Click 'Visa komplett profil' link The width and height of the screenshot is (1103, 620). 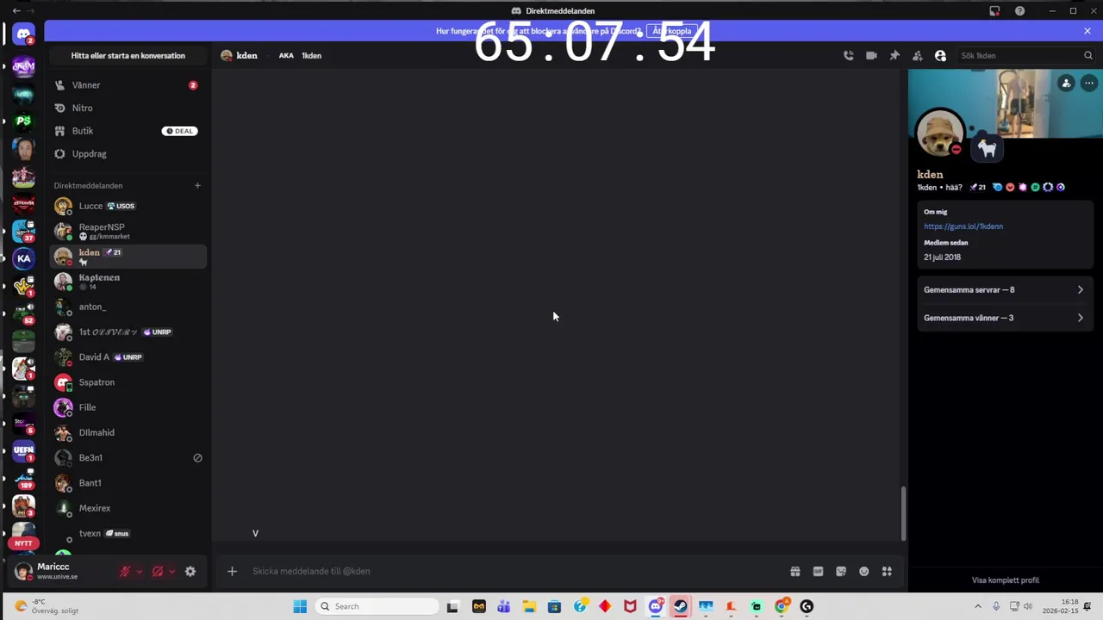point(1005,580)
